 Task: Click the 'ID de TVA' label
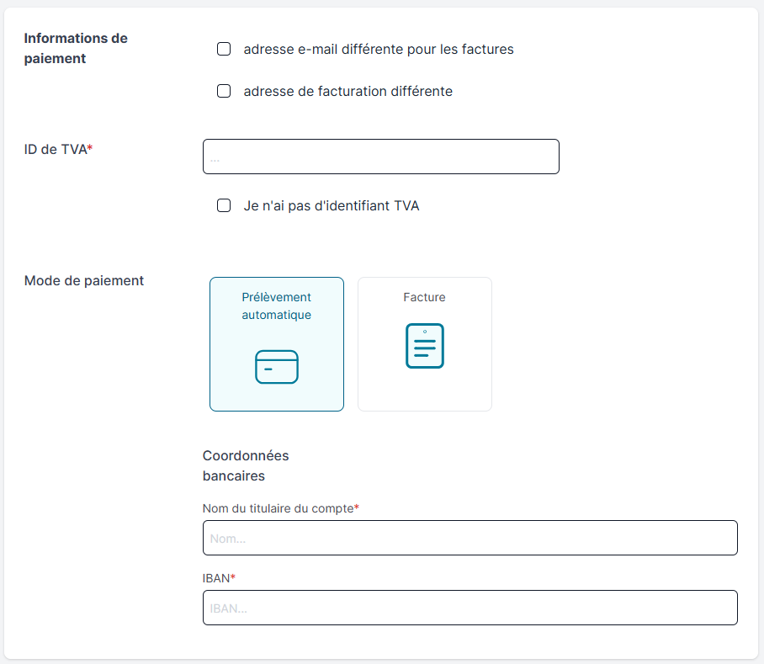coord(58,149)
